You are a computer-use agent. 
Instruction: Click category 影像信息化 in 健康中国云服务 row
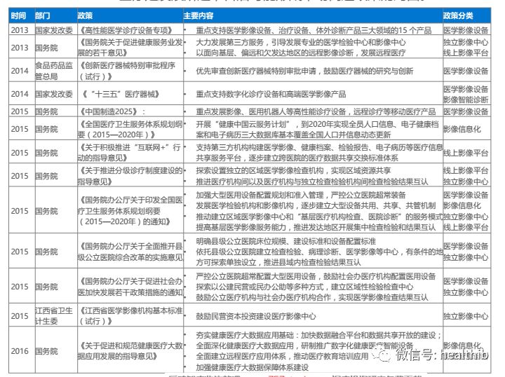462,129
